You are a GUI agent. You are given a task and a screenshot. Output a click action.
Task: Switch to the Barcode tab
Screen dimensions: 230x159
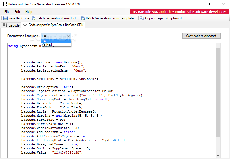click(x=11, y=25)
